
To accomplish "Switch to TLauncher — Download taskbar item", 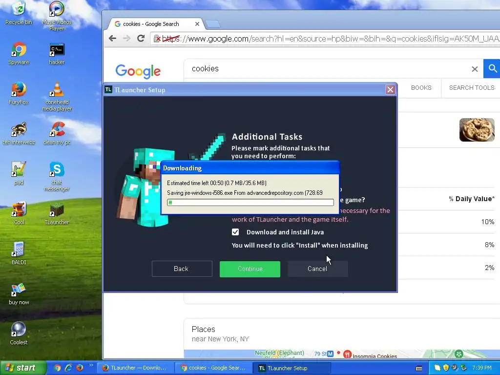I will [x=135, y=368].
